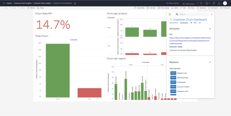The width and height of the screenshot is (231, 116).
Task: Share the dashboard
Action: click(191, 8)
